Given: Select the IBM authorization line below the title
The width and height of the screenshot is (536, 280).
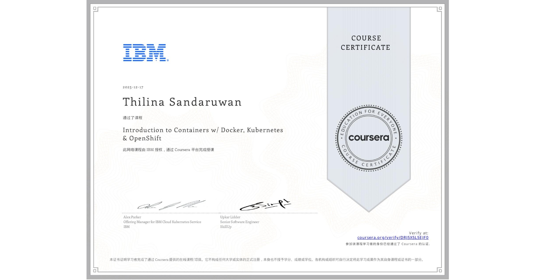Looking at the screenshot, I should coord(169,149).
